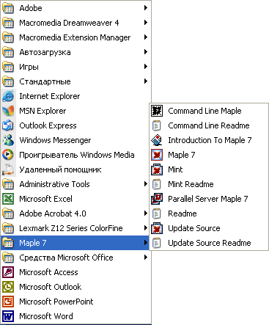Click the Microsoft Word icon
The width and height of the screenshot is (269, 325).
pyautogui.click(x=8, y=316)
